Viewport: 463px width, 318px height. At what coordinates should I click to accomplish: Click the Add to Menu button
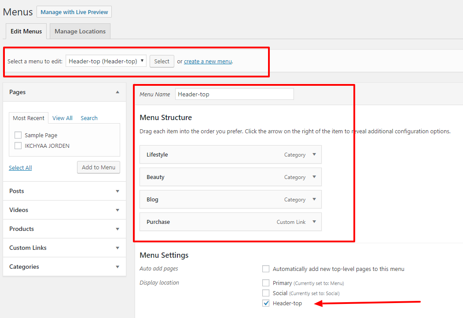point(99,167)
